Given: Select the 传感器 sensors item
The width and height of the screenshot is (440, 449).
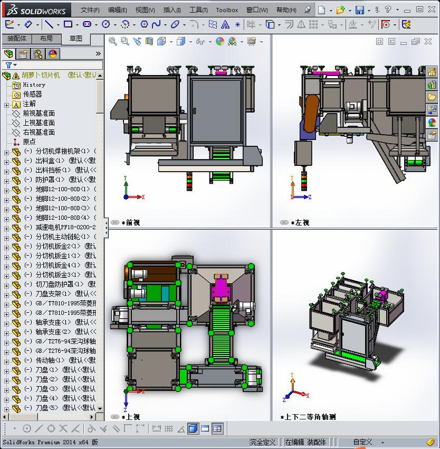Looking at the screenshot, I should pos(32,94).
